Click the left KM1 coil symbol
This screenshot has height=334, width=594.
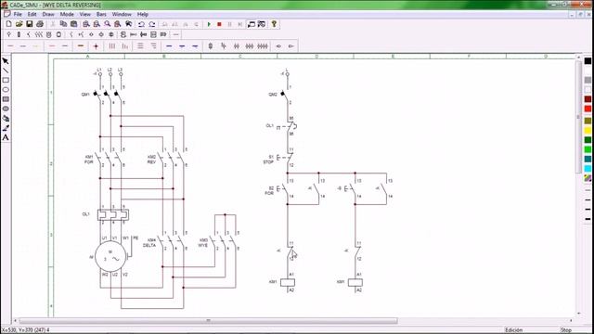coord(288,282)
